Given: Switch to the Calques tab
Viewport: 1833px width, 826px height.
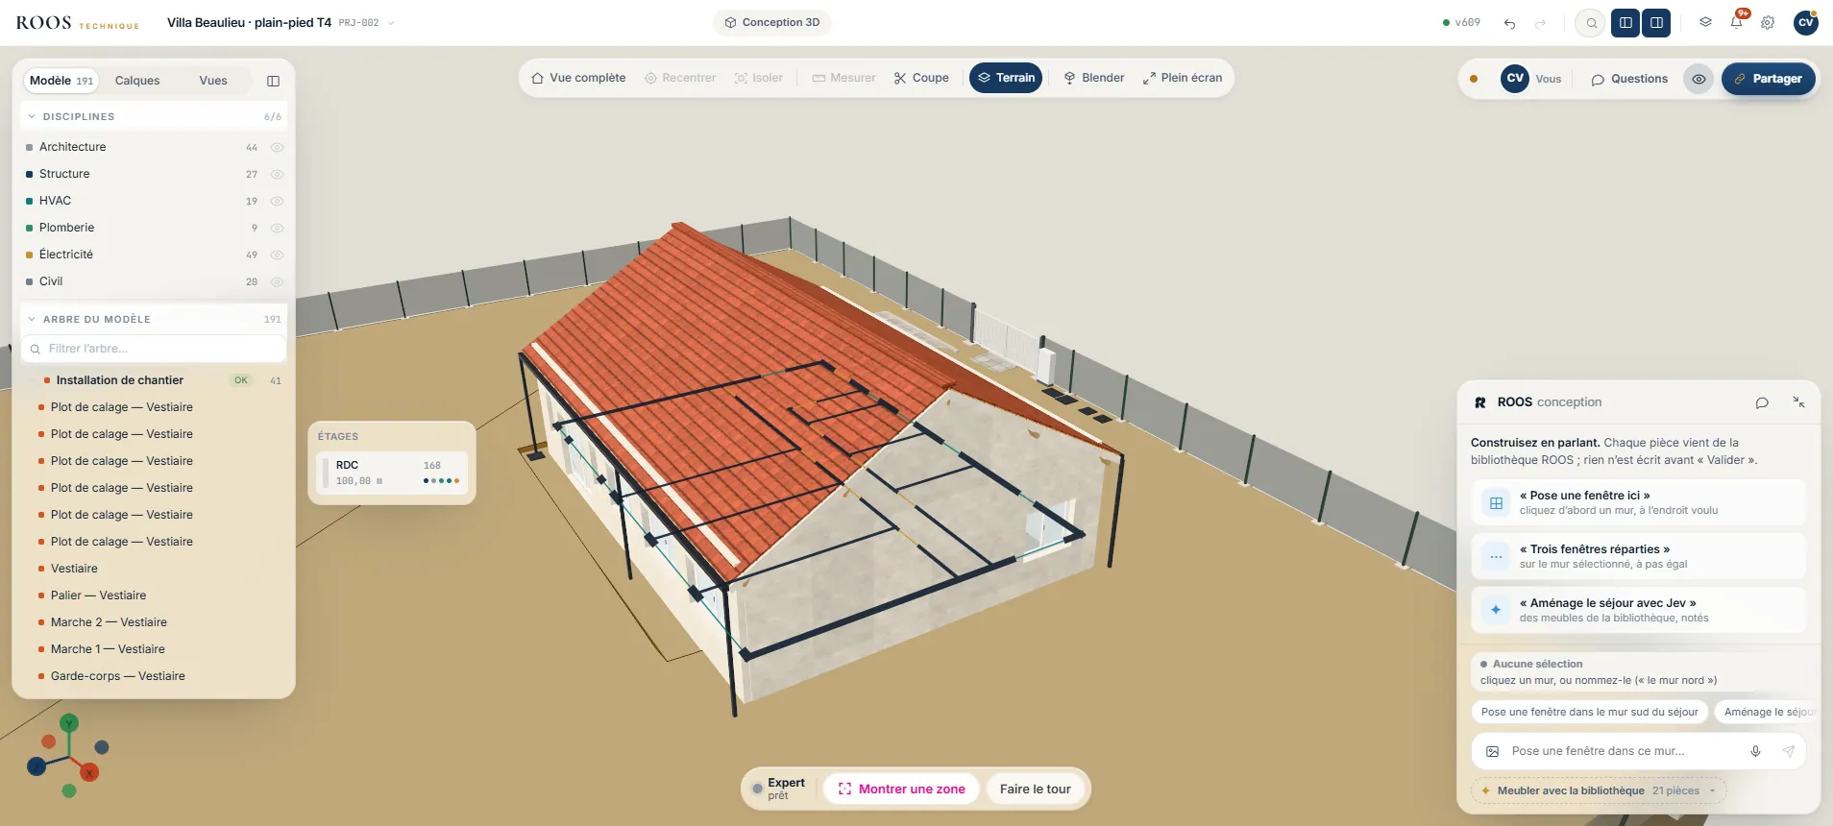Looking at the screenshot, I should [137, 81].
